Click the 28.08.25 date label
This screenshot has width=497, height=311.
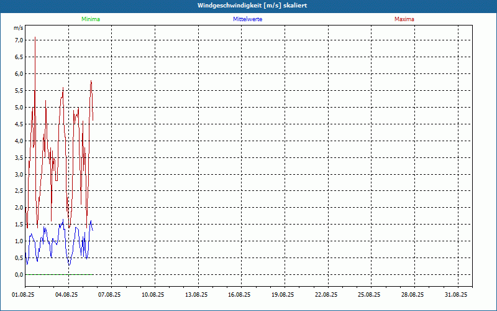click(x=413, y=295)
